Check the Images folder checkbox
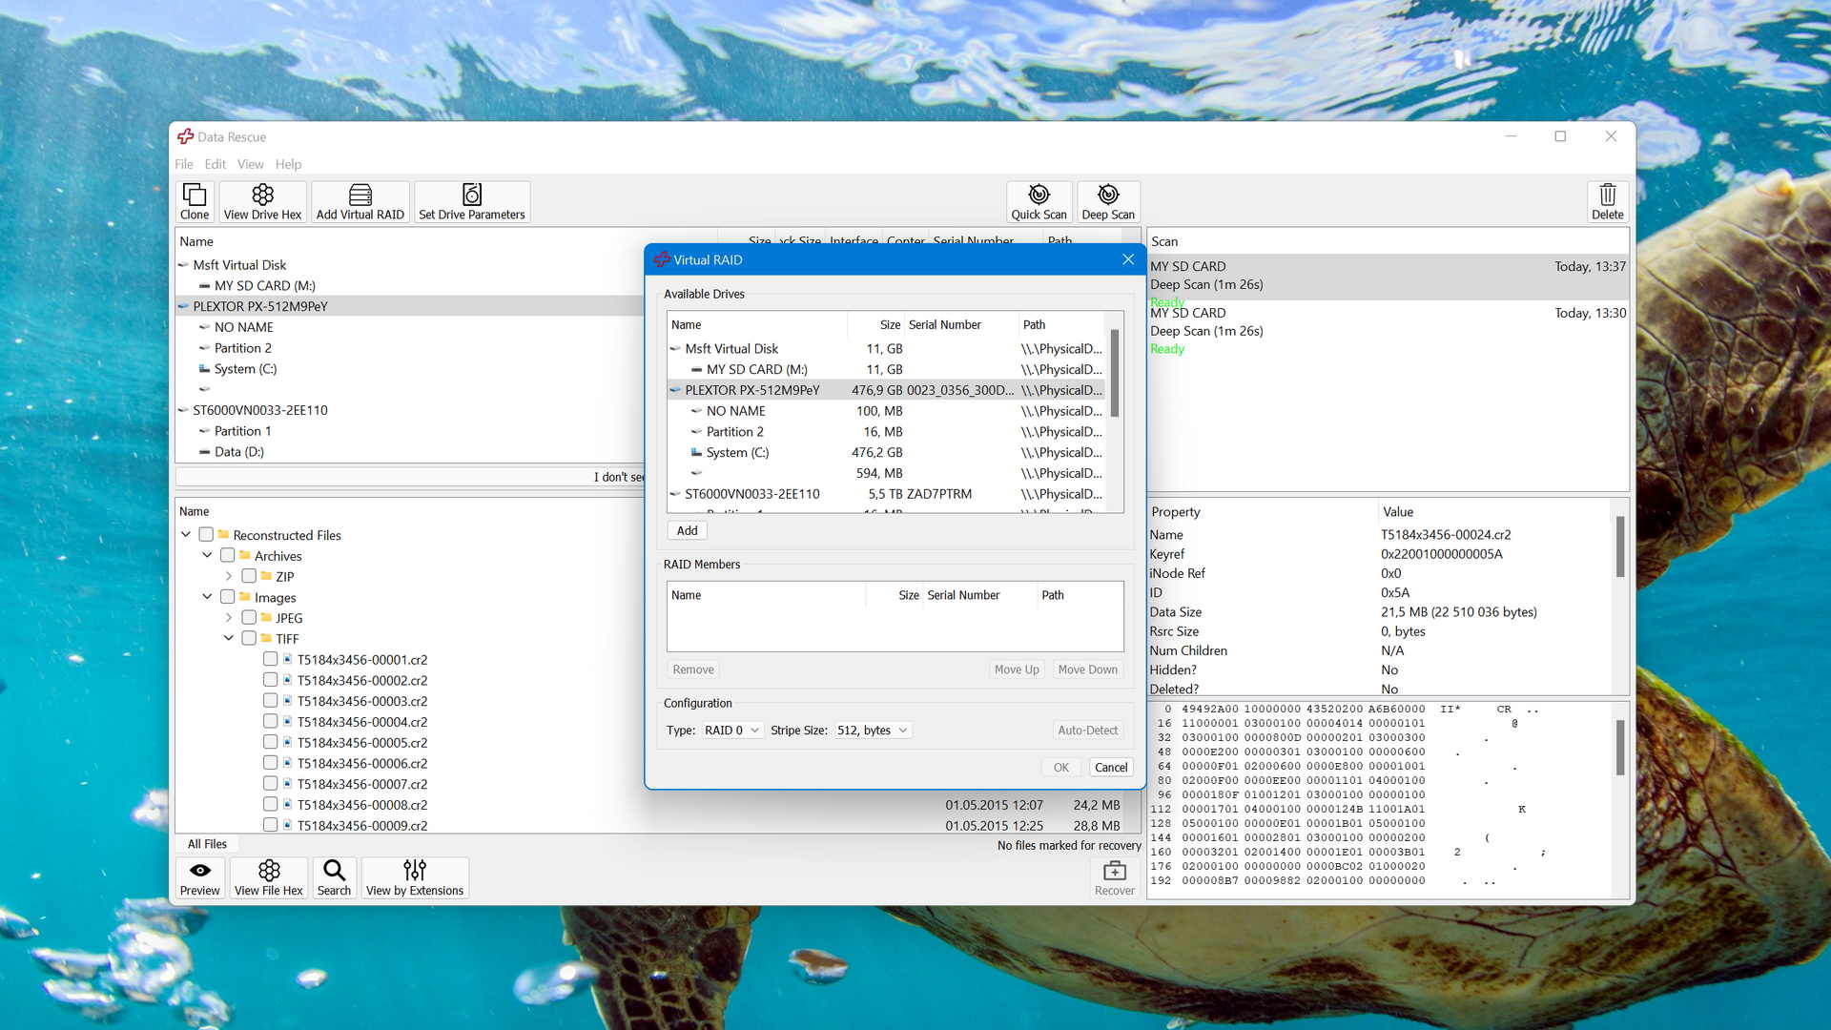The width and height of the screenshot is (1831, 1030). [x=227, y=597]
